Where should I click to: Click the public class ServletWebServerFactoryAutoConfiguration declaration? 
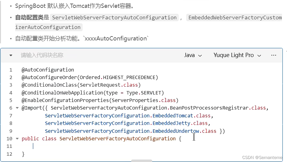[x=102, y=138]
